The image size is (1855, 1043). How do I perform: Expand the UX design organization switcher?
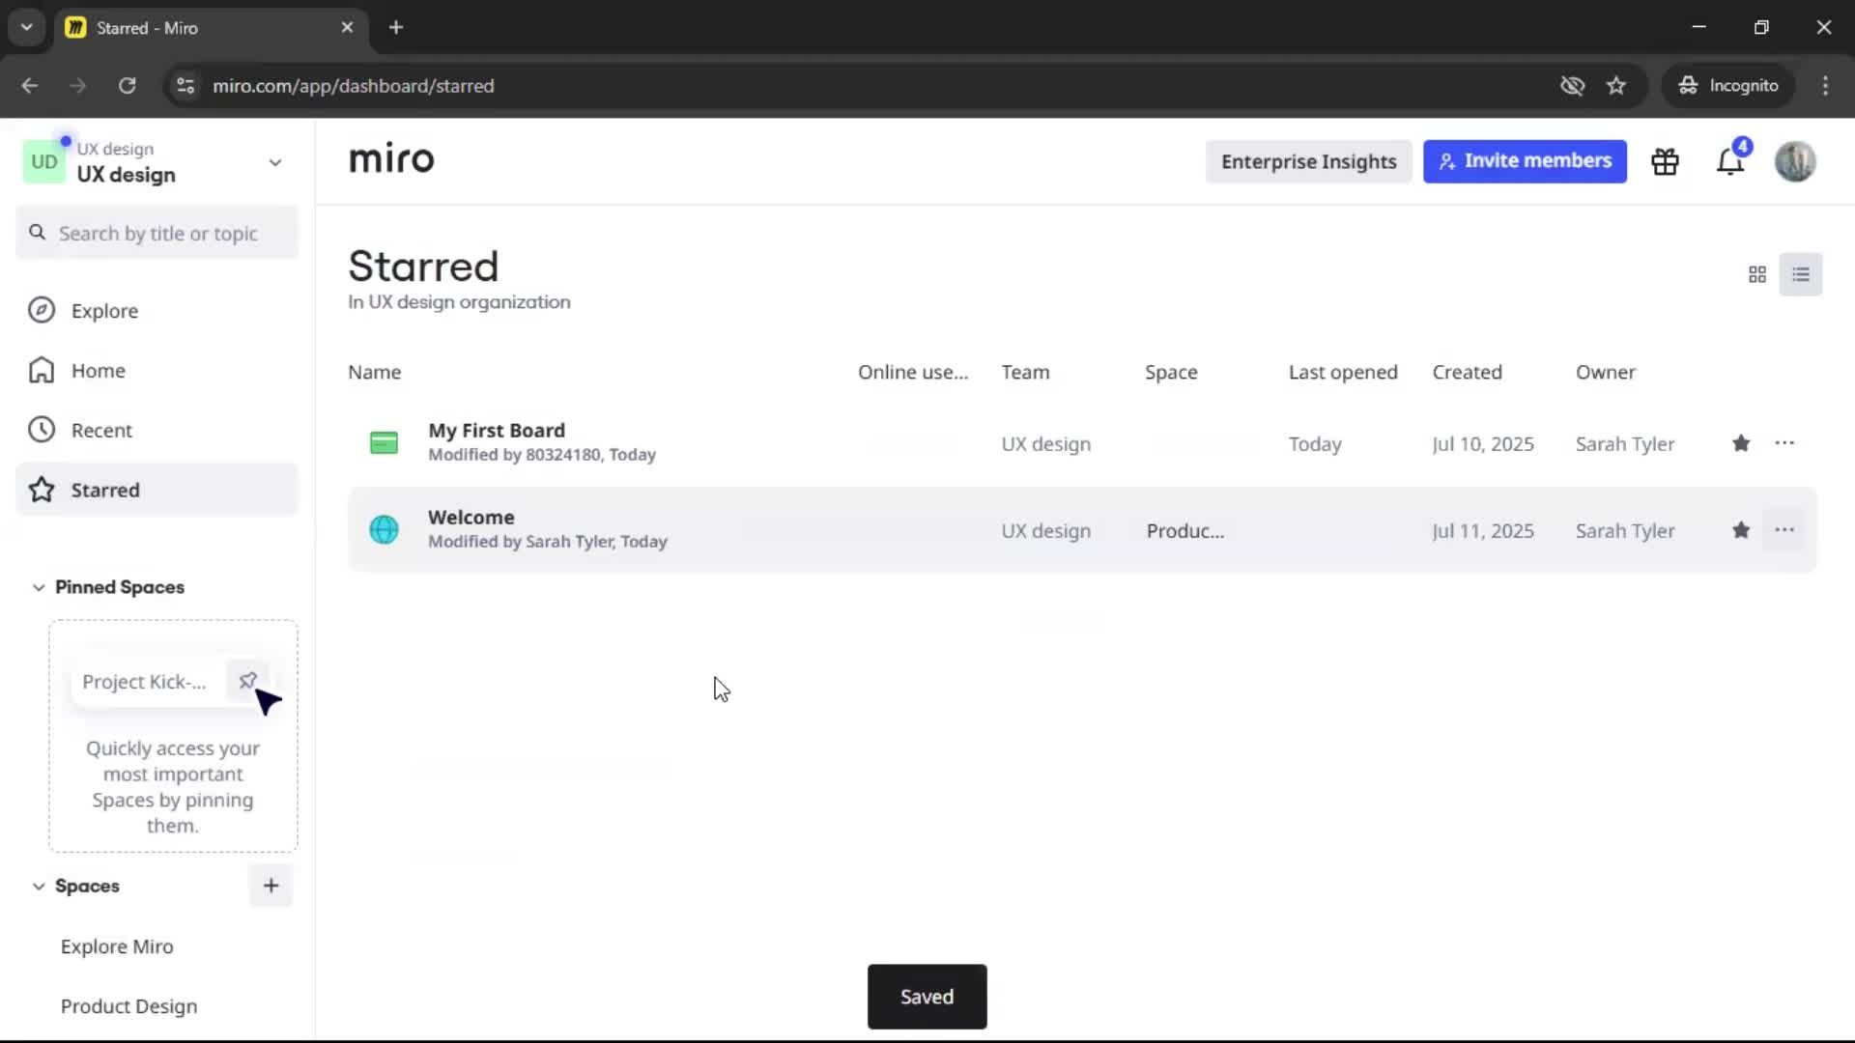[x=275, y=162]
